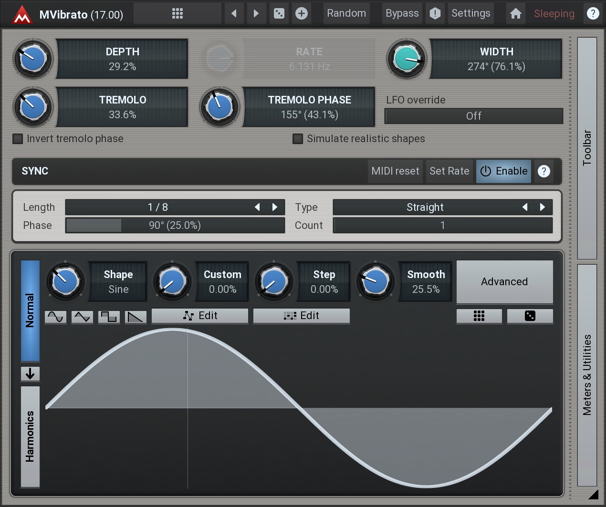Click the home icon in top bar
This screenshot has width=606, height=507.
tap(515, 13)
